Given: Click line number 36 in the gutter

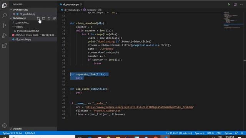Looking at the screenshot, I should (x=63, y=89).
